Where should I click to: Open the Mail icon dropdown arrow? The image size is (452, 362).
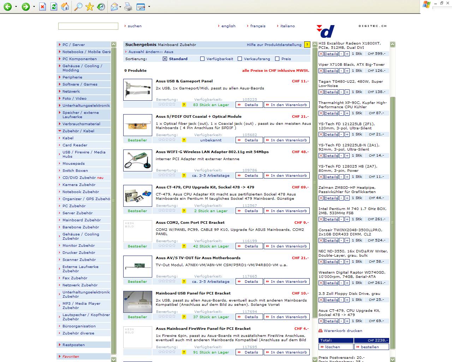point(120,7)
